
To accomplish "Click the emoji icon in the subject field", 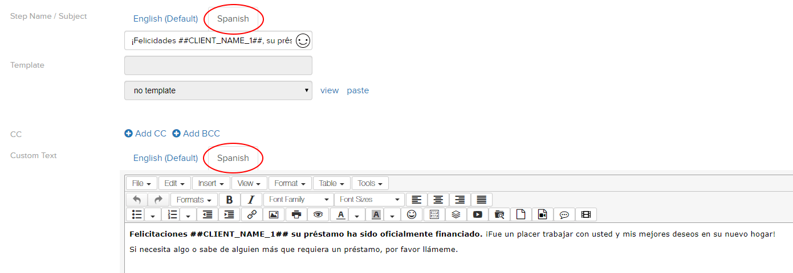I will coord(303,41).
